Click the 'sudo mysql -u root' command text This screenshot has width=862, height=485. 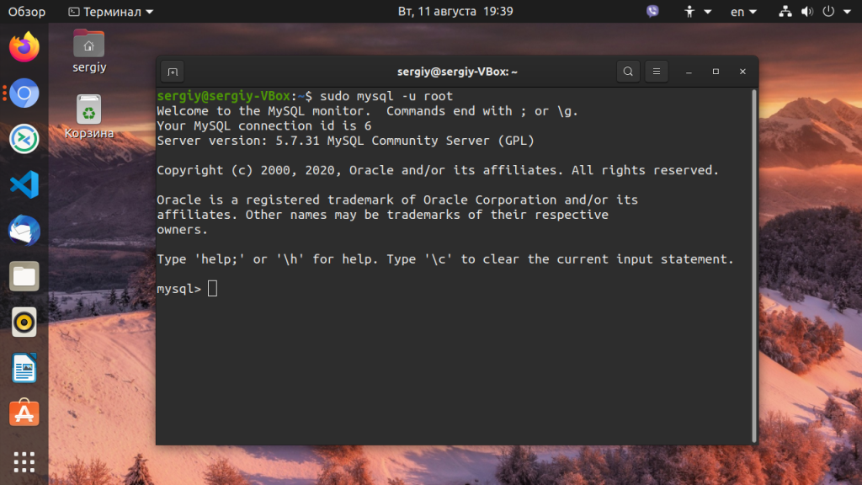386,96
